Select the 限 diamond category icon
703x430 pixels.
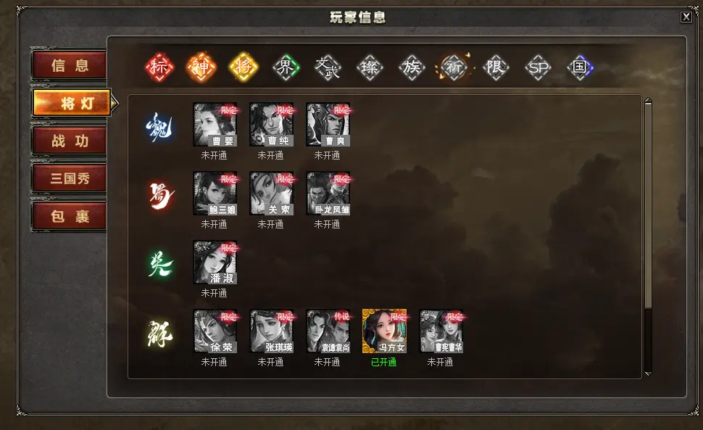(x=496, y=67)
